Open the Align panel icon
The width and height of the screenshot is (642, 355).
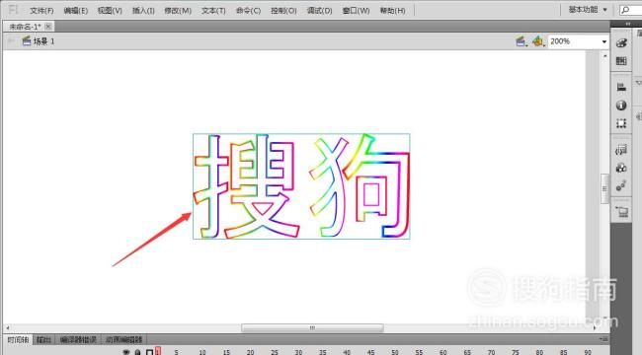point(621,87)
